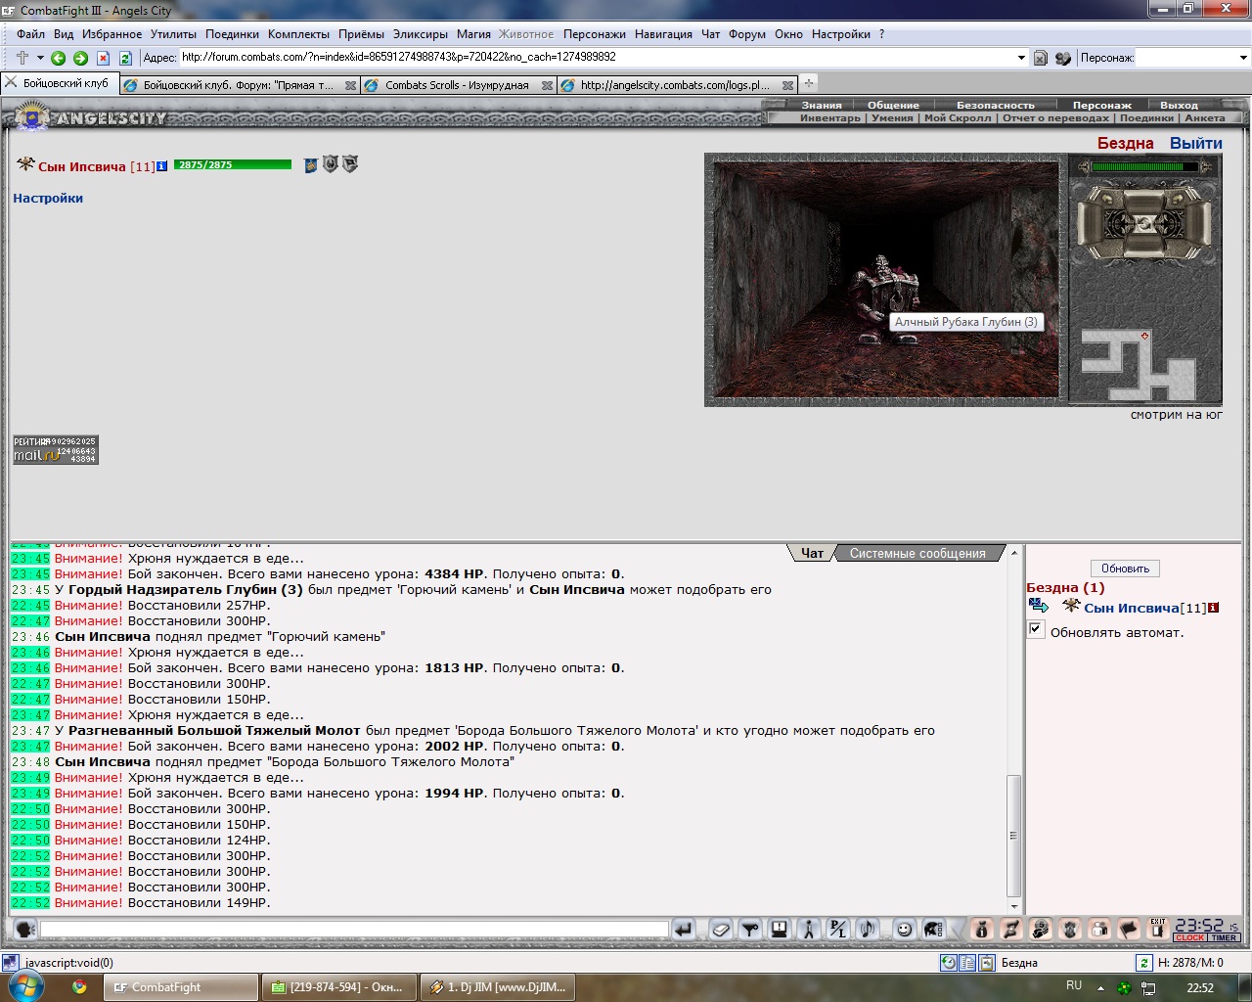
Task: Click the money bag icon in bottom toolbar
Action: tap(982, 929)
